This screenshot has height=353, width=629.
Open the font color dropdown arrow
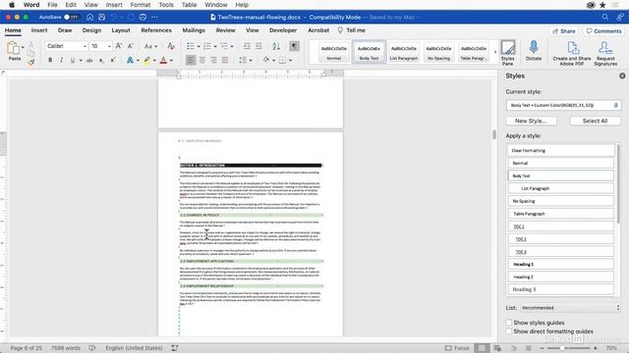coord(171,61)
